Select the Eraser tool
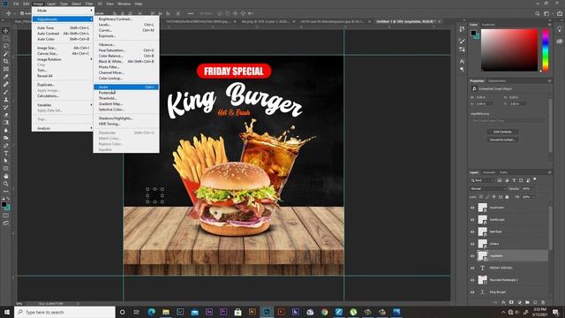Screen dimensions: 565x318 (6, 115)
